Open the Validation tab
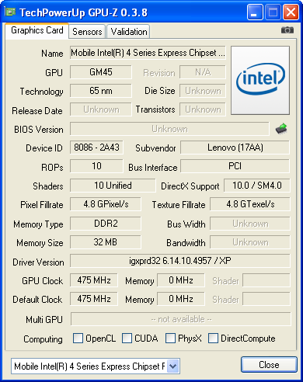The height and width of the screenshot is (382, 303). [129, 32]
